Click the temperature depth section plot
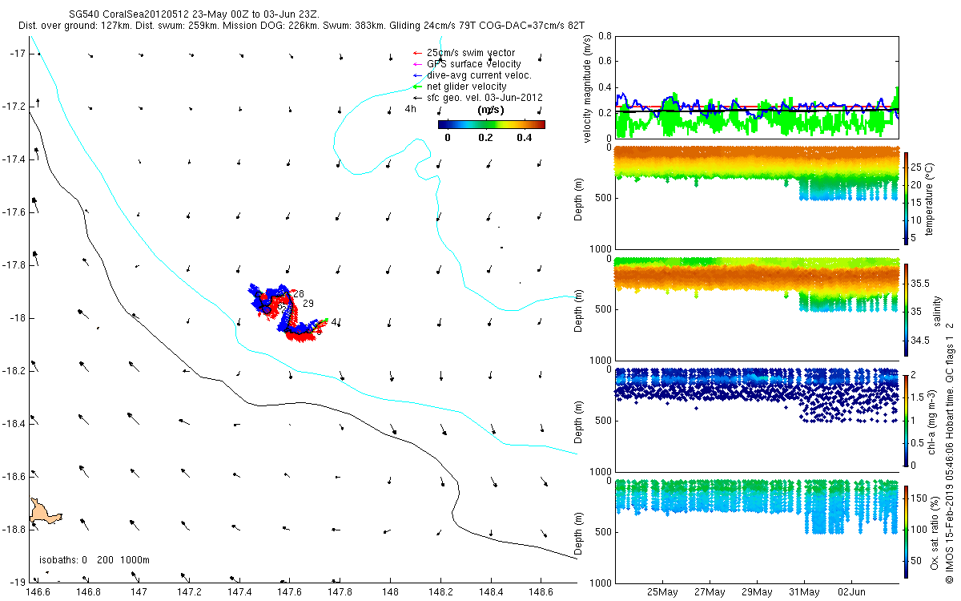 757,197
